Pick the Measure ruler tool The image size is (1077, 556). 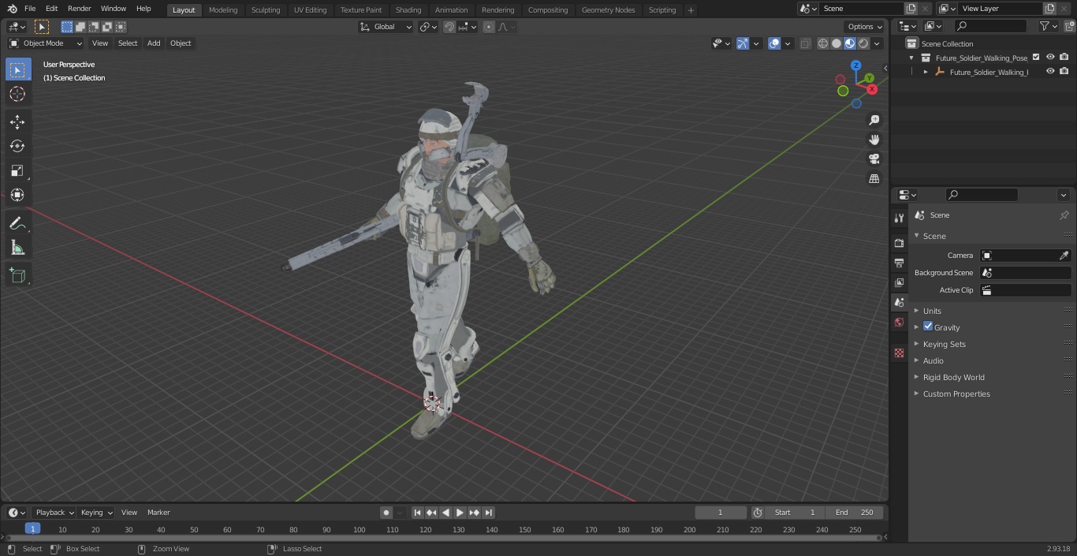coord(17,248)
